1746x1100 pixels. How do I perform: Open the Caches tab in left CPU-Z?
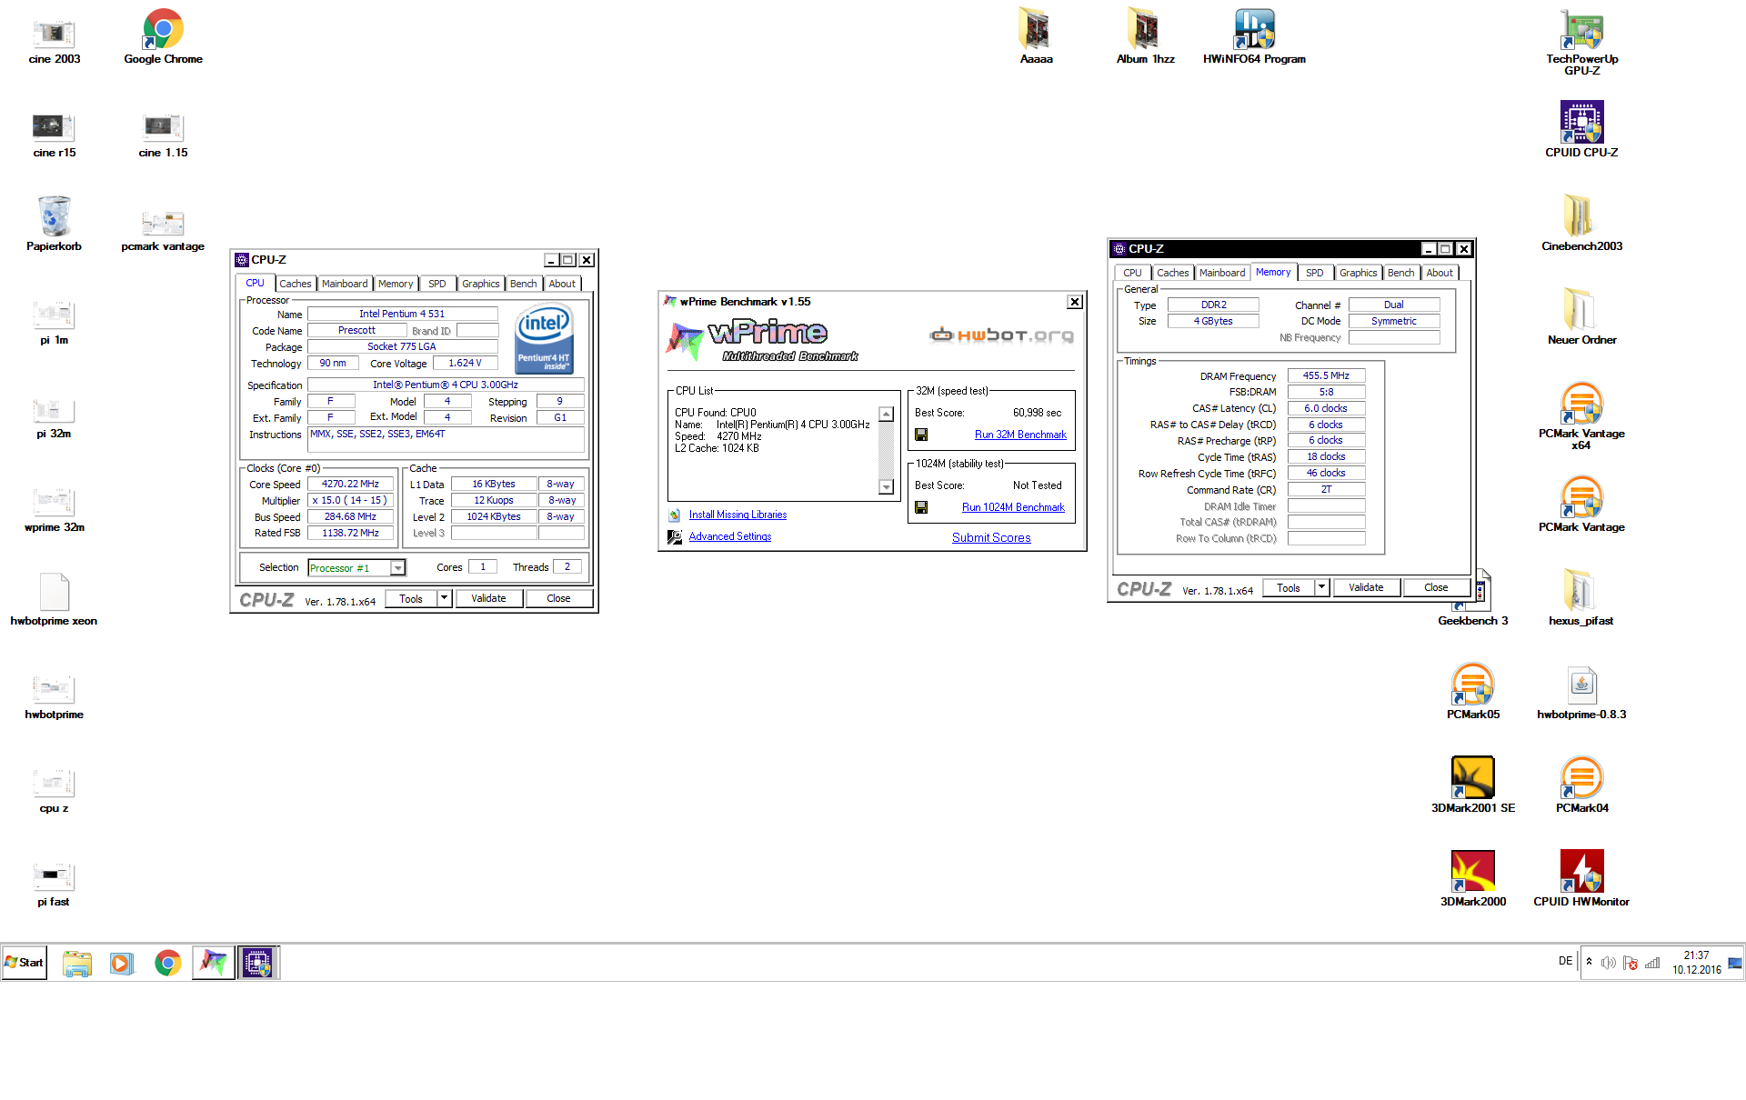(296, 284)
